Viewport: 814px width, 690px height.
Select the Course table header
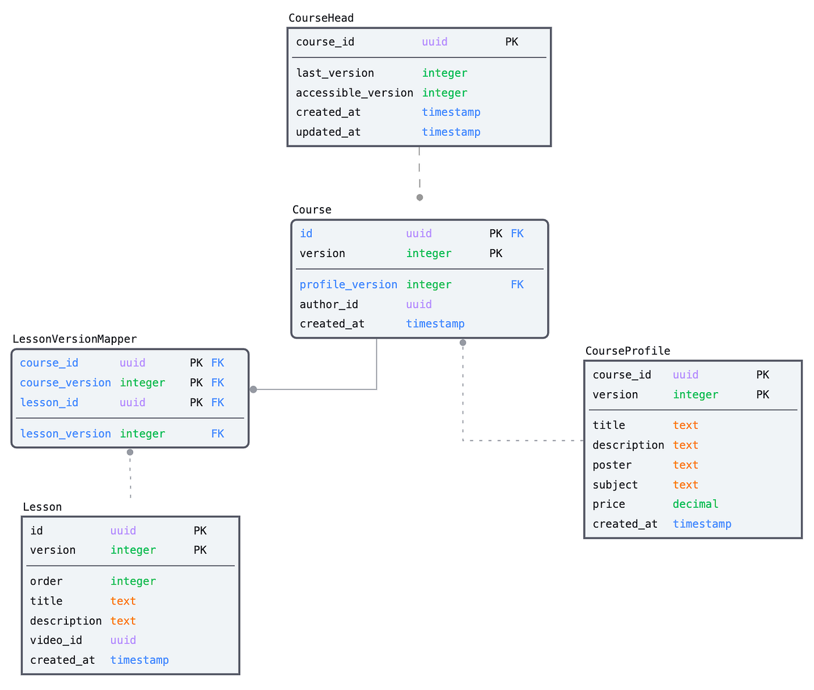coord(312,209)
